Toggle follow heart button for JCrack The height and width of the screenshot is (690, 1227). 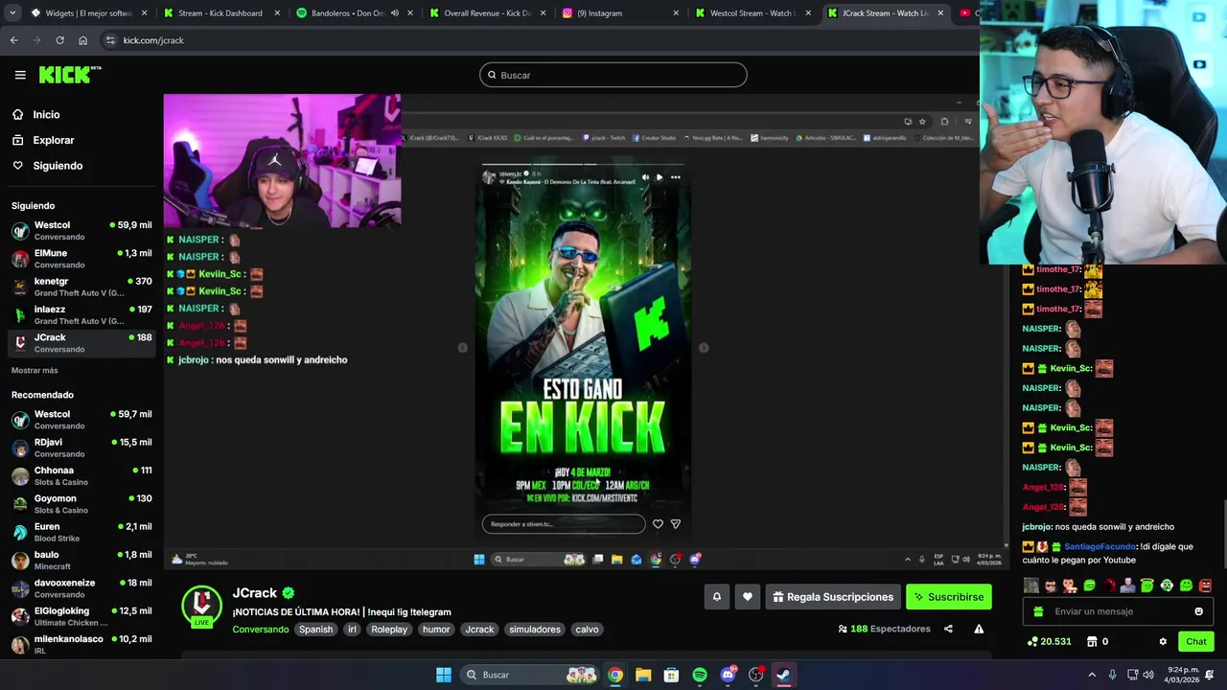click(748, 596)
